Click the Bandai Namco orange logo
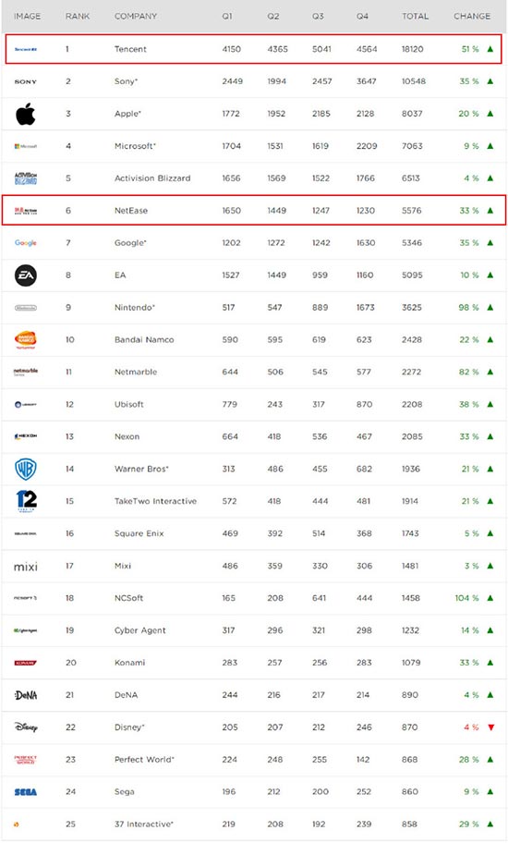508x843 pixels. tap(25, 340)
